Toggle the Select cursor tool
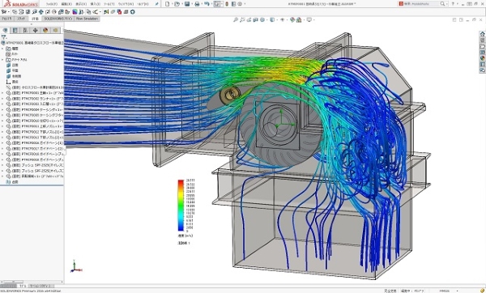This screenshot has height=293, width=486. (217, 4)
